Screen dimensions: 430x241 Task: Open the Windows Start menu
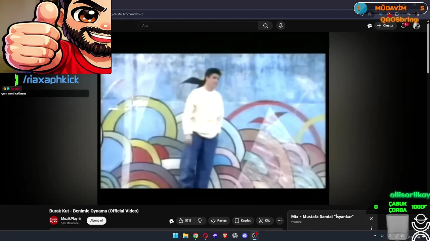point(176,236)
